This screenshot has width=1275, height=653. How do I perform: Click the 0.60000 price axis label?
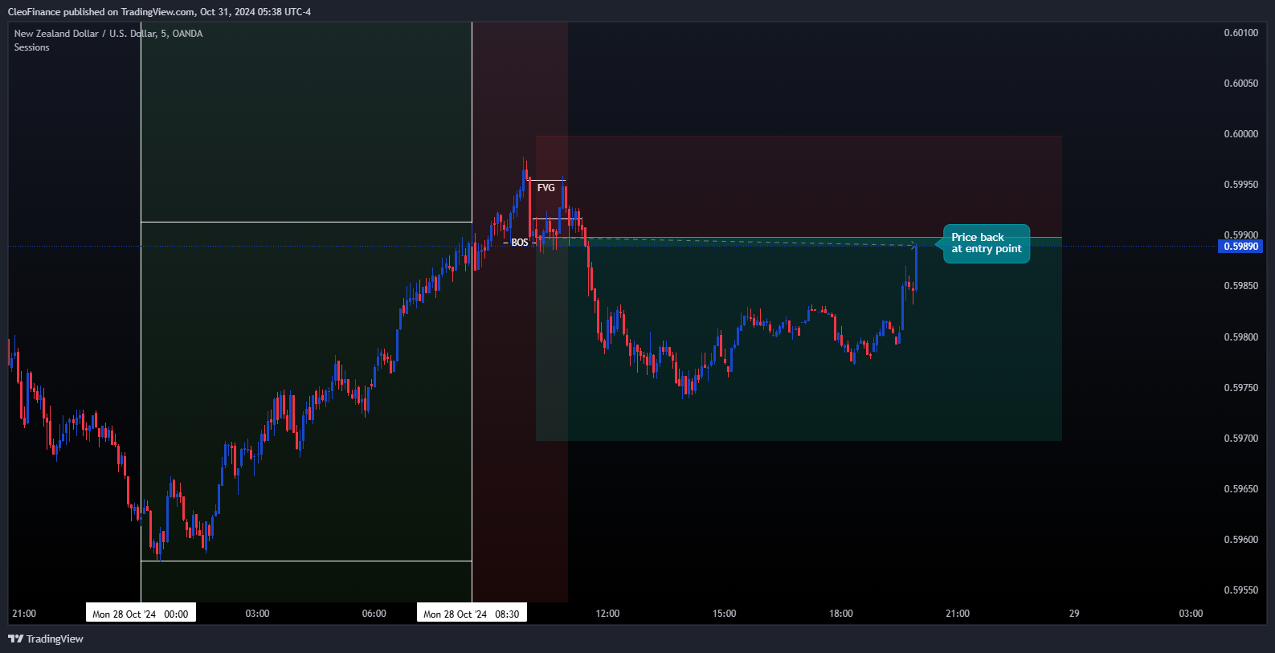click(1241, 134)
